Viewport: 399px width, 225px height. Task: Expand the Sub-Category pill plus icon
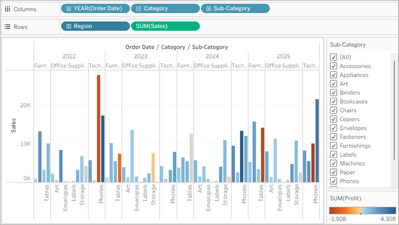tap(208, 8)
